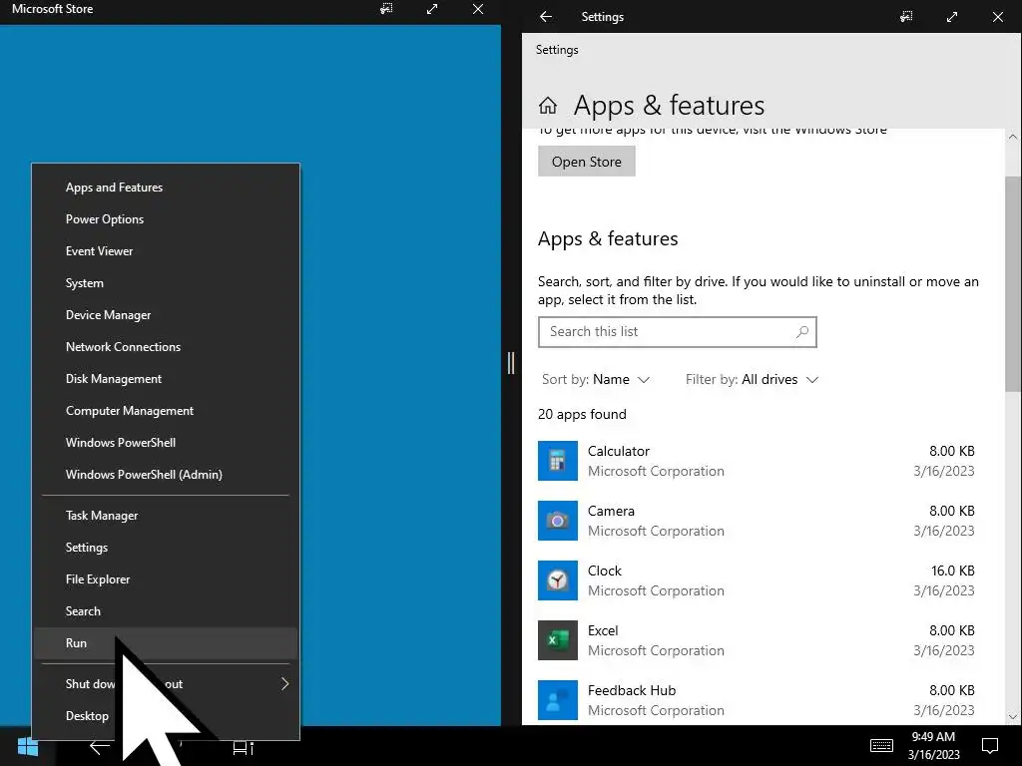Screen dimensions: 1022x766
Task: Expand the Shut down or sign out submenu arrow
Action: pyautogui.click(x=284, y=684)
